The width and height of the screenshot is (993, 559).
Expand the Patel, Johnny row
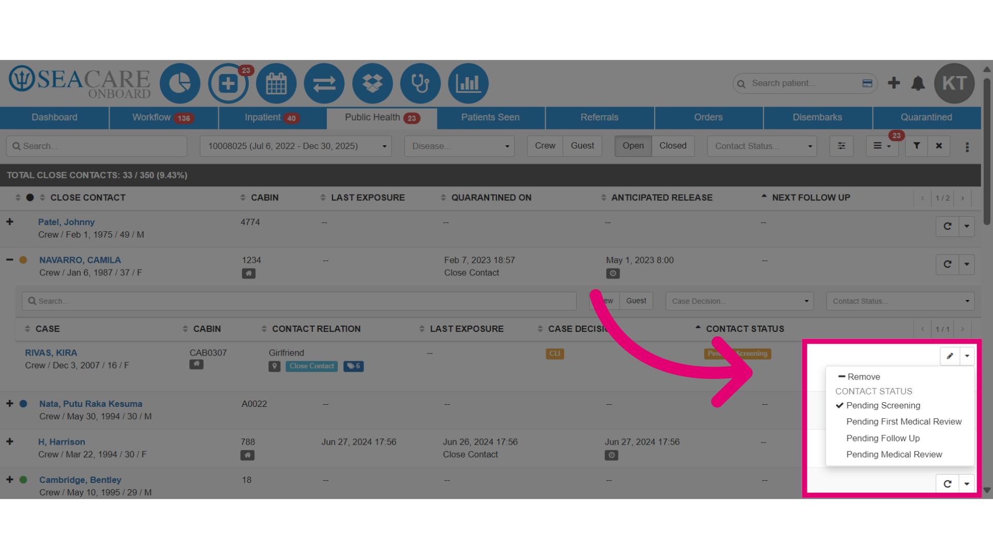(x=10, y=222)
